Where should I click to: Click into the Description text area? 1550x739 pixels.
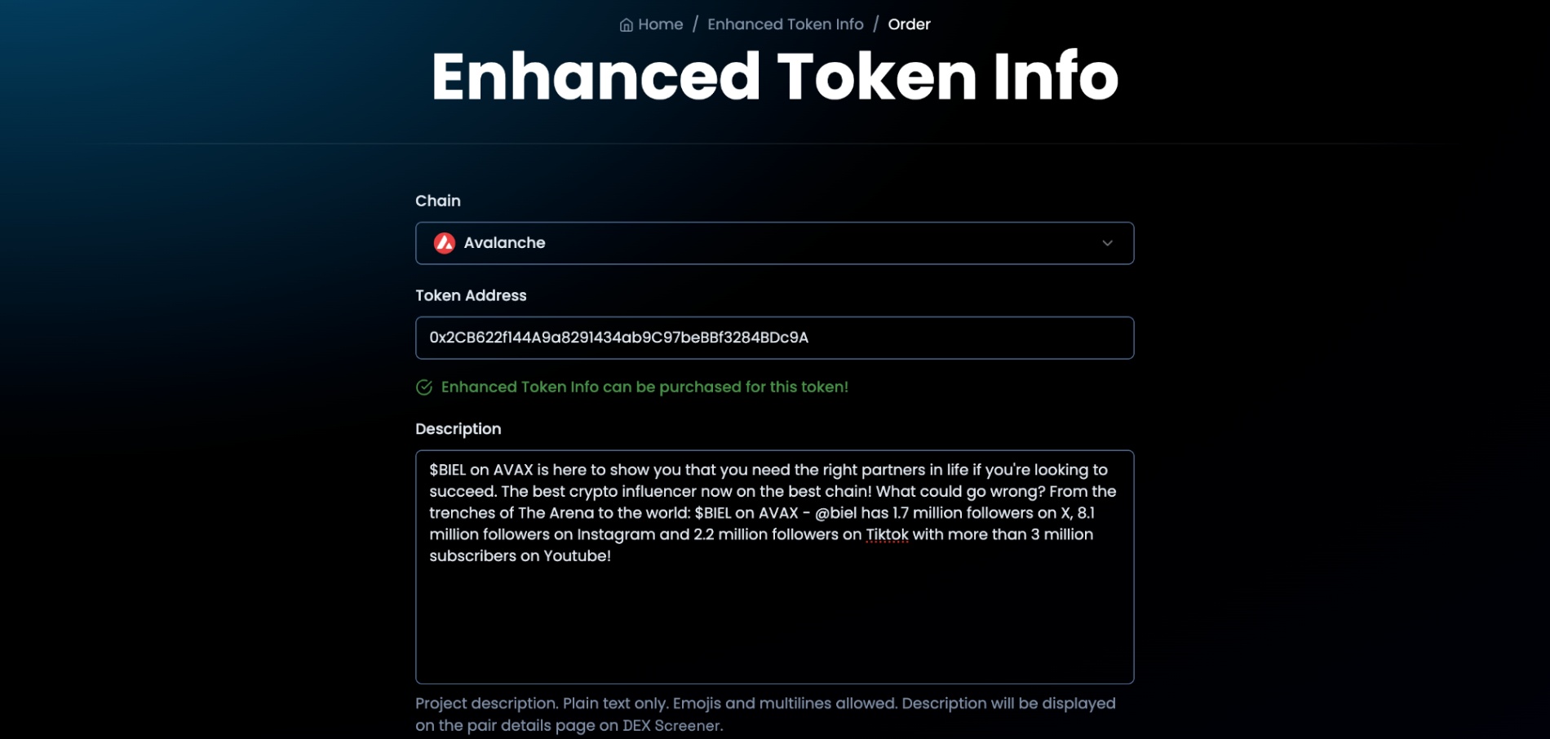[x=773, y=620]
